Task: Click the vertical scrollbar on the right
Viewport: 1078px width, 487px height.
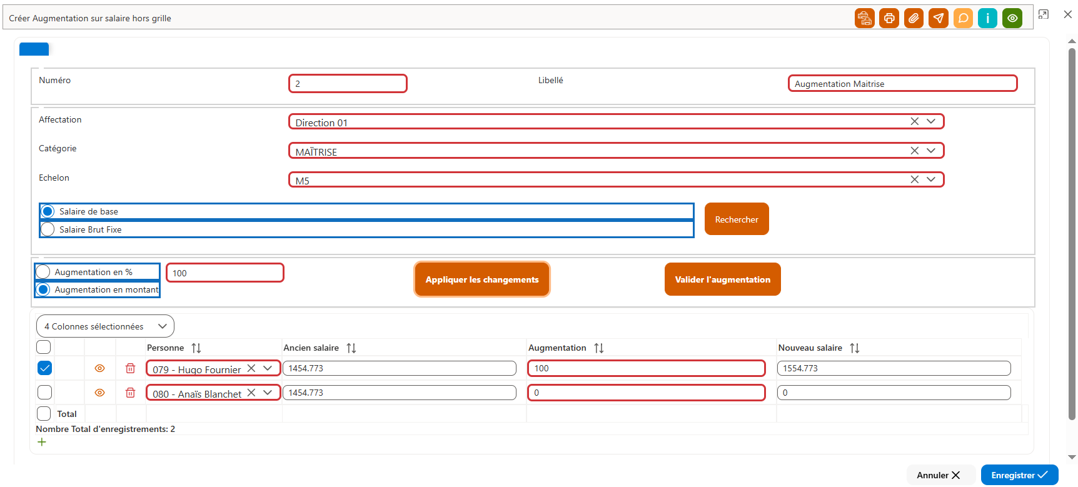Action: (x=1072, y=234)
